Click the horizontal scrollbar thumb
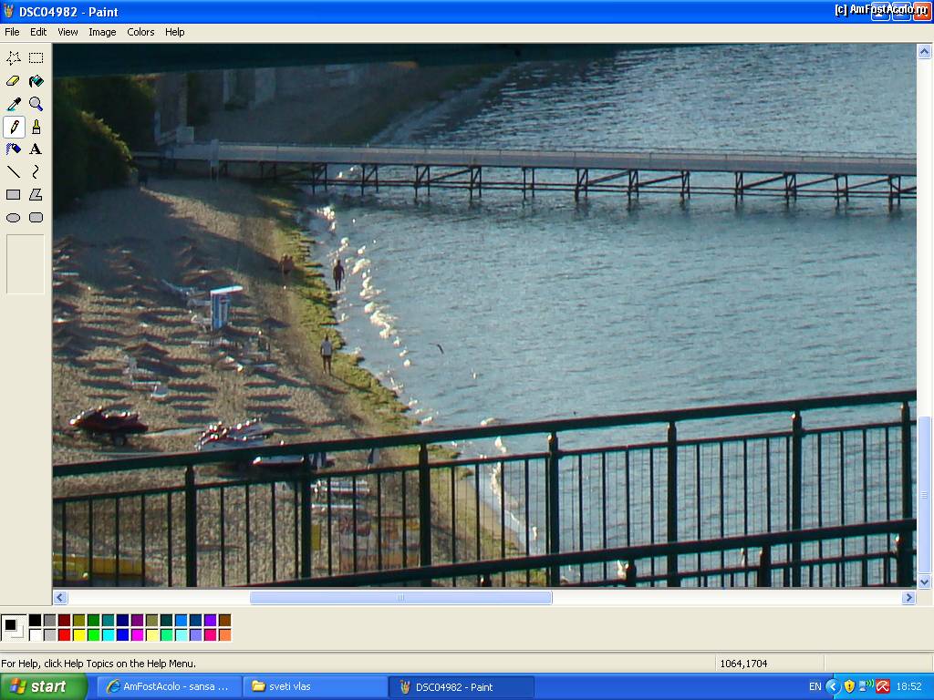Viewport: 934px width, 700px height. (x=401, y=597)
